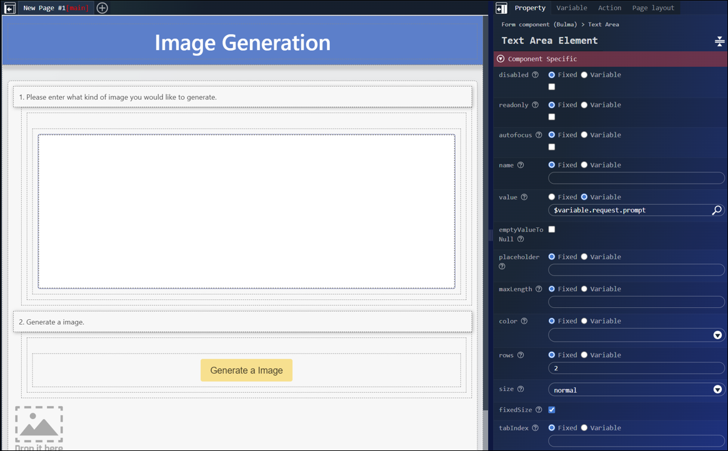
Task: Click the property panel toggle icon
Action: coord(501,8)
